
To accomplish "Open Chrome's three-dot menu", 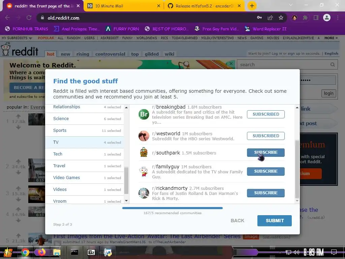I will [338, 18].
